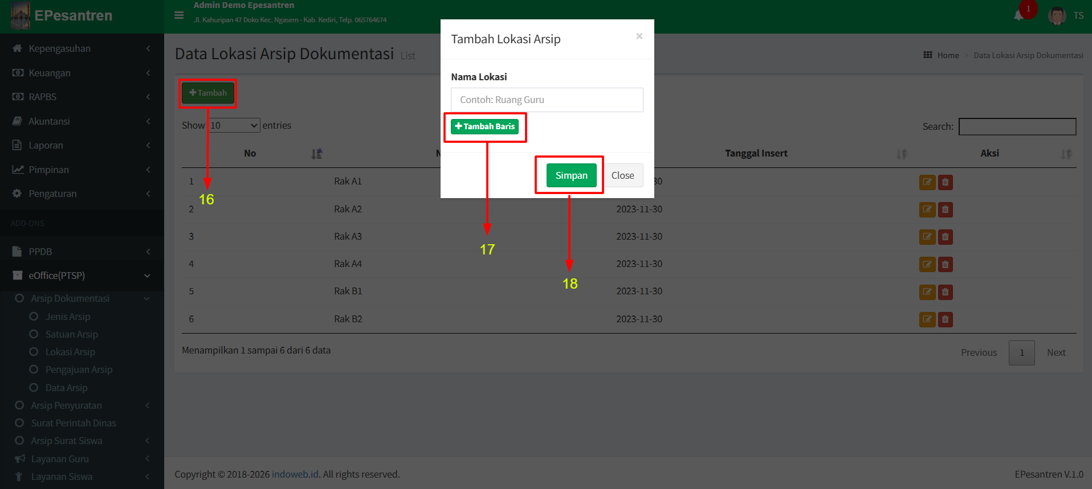
Task: Open the show entries dropdown
Action: point(234,125)
